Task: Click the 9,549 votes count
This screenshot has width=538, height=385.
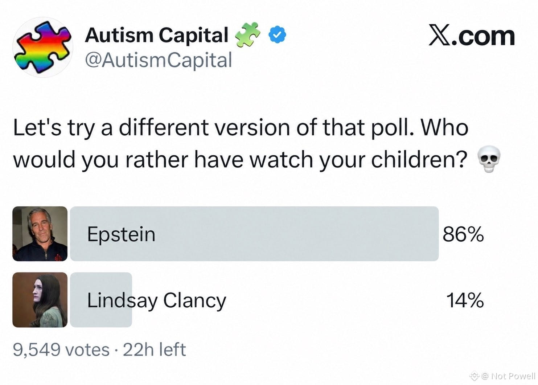Action: [61, 350]
